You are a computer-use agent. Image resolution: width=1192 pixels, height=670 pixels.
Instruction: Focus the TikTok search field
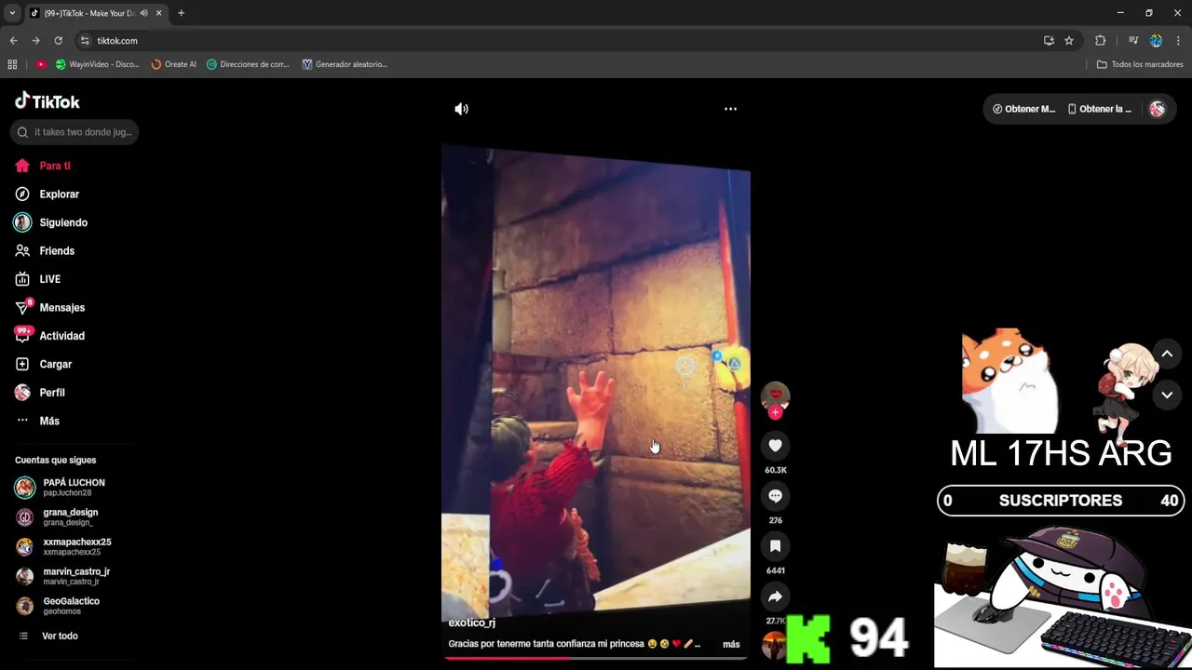pos(74,132)
